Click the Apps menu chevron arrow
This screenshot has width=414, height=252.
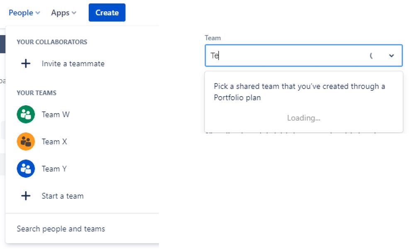pos(74,13)
